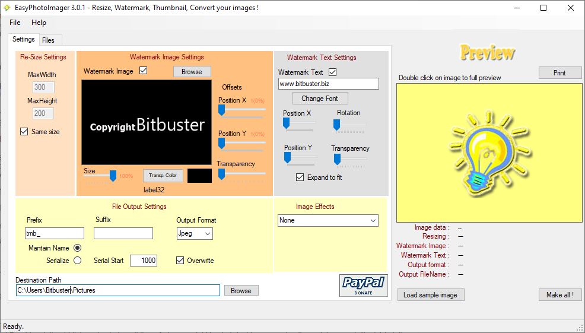Uncheck the Watermark Image checkbox
Screen dimensions: 585x333
pyautogui.click(x=143, y=71)
